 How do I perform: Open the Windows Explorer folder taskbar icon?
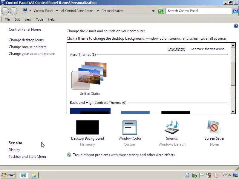click(x=34, y=175)
